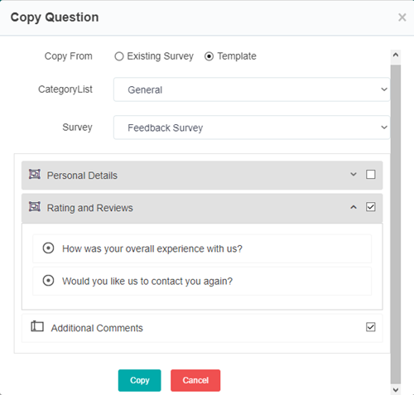This screenshot has width=414, height=395.
Task: Select the Existing Survey radio button
Action: (x=119, y=56)
